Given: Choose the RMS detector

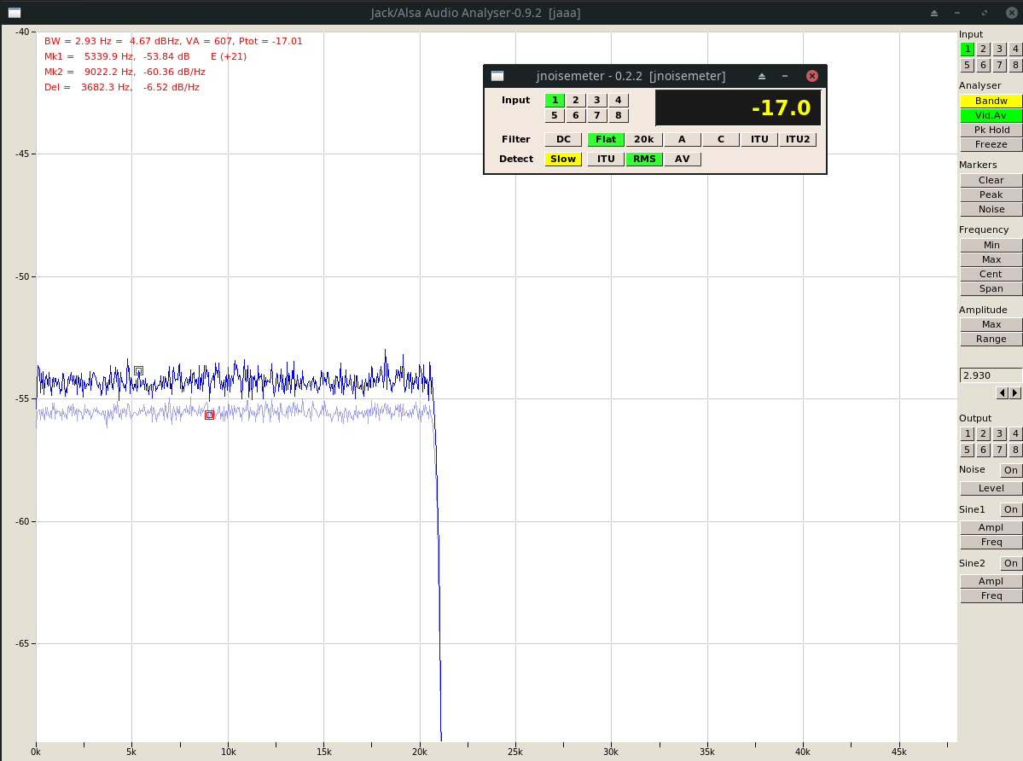Looking at the screenshot, I should pyautogui.click(x=644, y=160).
